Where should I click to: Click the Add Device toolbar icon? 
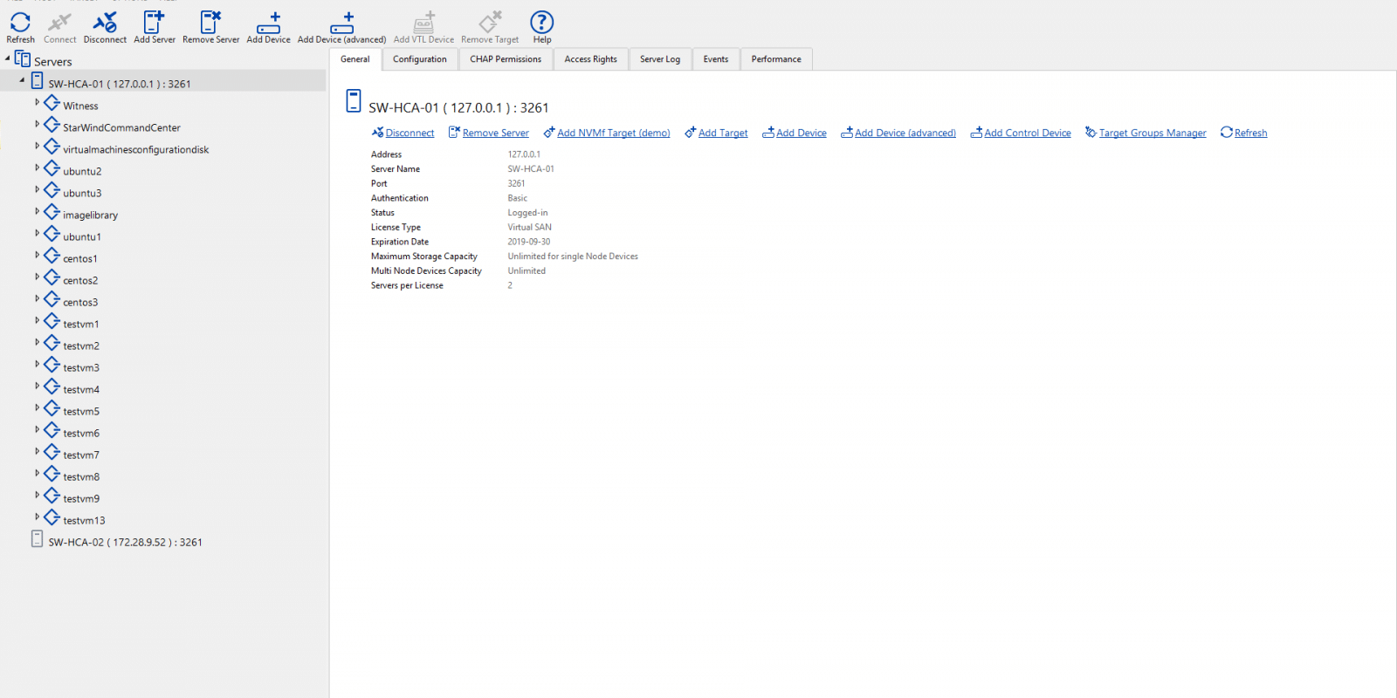click(x=268, y=22)
